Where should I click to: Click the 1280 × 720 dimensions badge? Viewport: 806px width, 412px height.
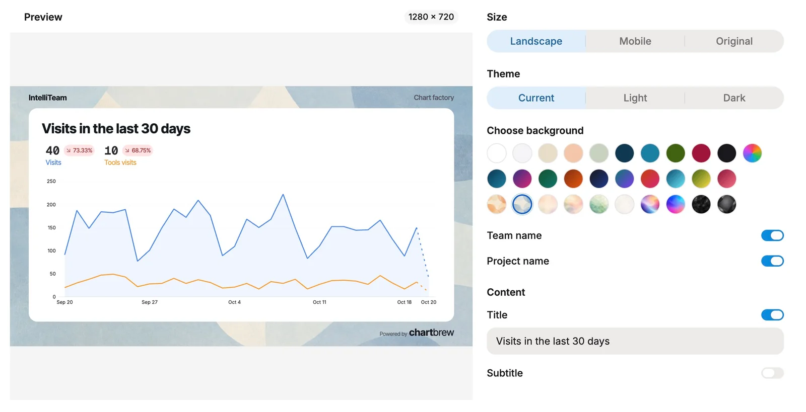click(431, 17)
